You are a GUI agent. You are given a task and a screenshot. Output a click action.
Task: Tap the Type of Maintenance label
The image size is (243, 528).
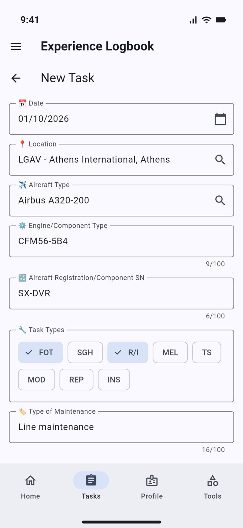point(57,411)
